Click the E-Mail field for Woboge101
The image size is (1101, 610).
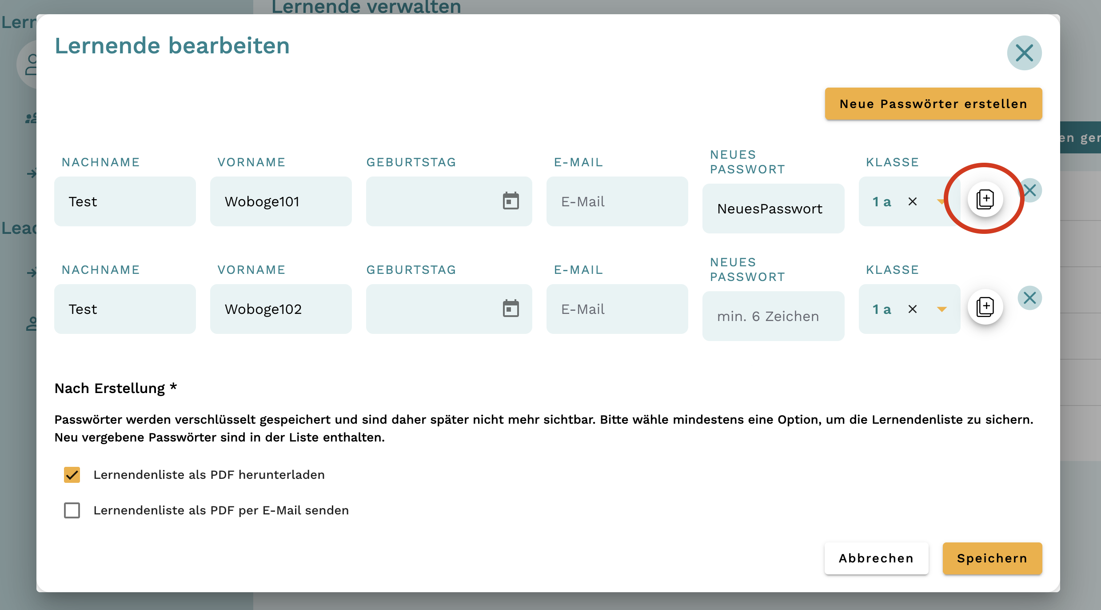tap(617, 201)
